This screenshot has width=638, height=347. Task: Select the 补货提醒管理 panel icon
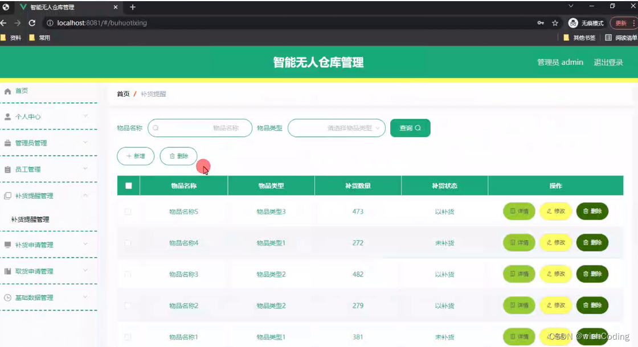7,195
